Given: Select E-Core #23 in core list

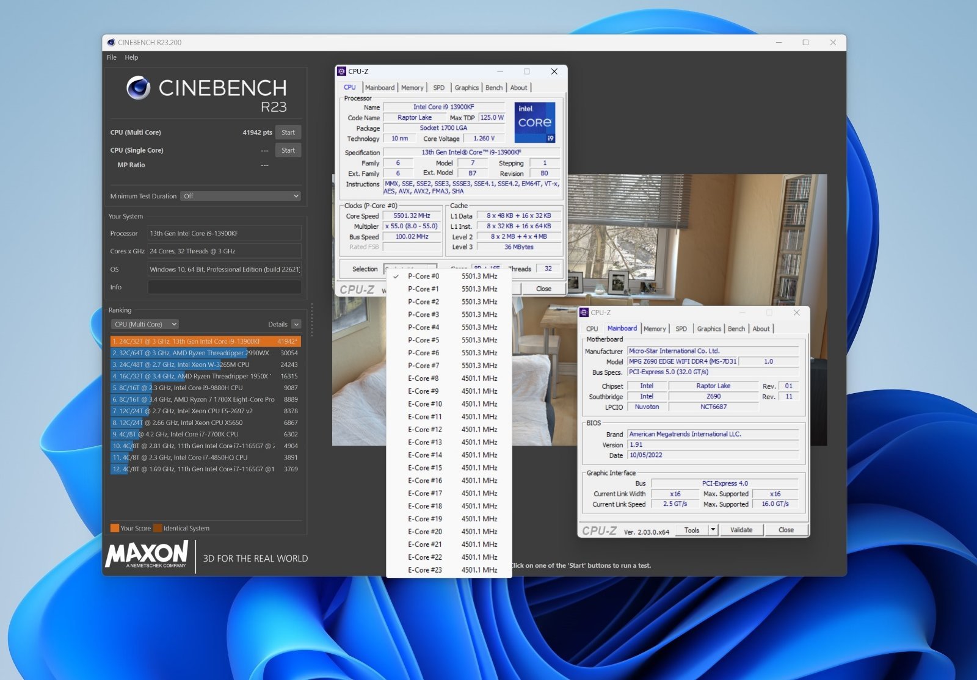Looking at the screenshot, I should 449,570.
